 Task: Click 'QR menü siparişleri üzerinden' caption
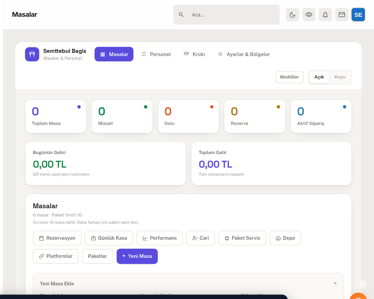61,174
